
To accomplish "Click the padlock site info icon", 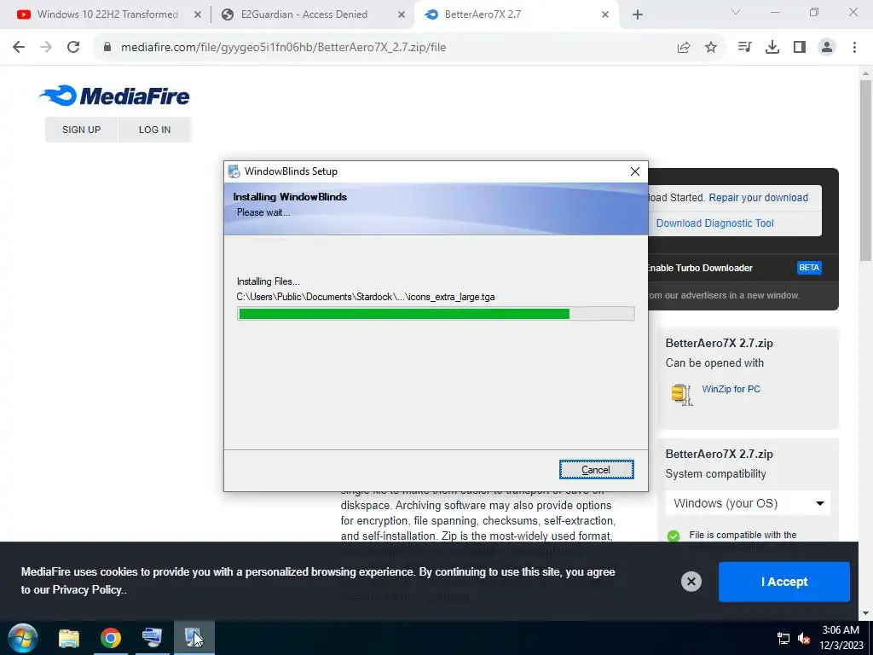I will (x=107, y=48).
